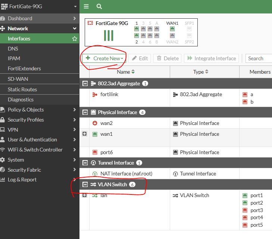Click SFP1 port icon in faceplate
Screen dimensions: 272x239
pos(189,29)
